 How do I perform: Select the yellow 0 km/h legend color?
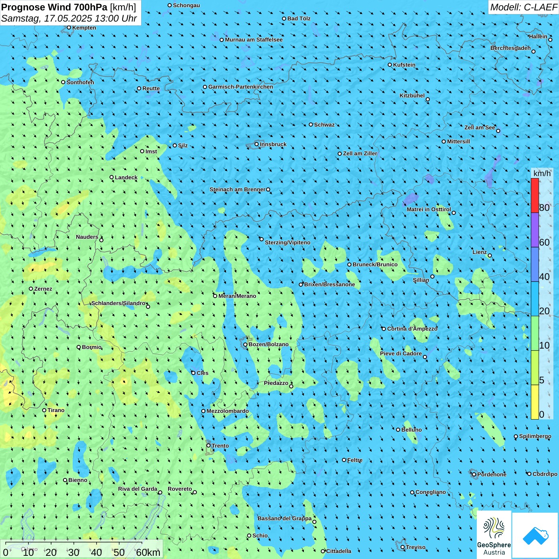tap(535, 402)
